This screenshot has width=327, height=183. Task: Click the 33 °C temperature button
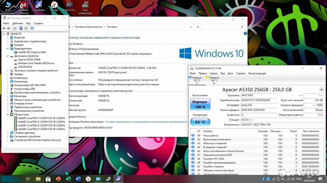200,122
